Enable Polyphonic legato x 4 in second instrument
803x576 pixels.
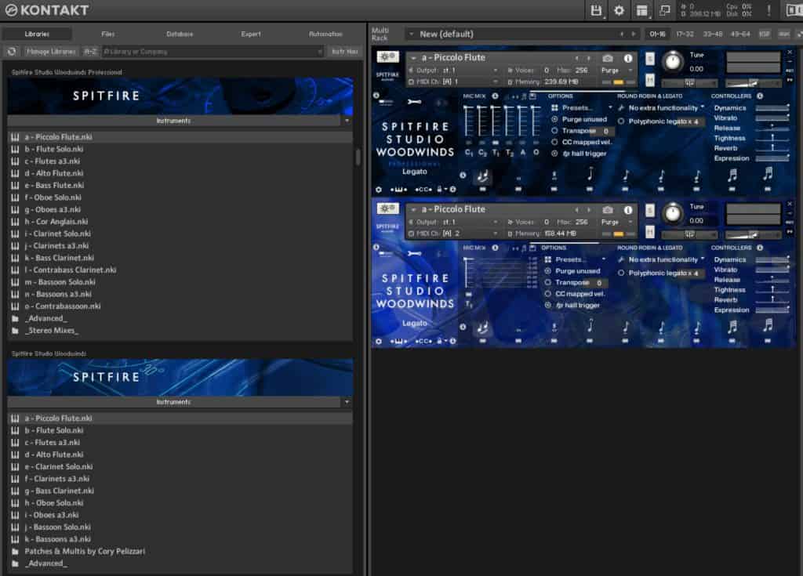[621, 273]
